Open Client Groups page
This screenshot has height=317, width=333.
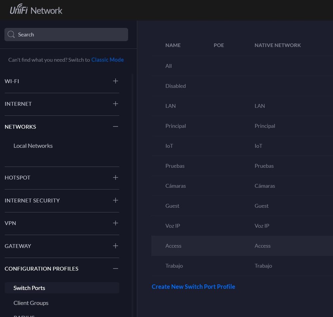point(31,303)
